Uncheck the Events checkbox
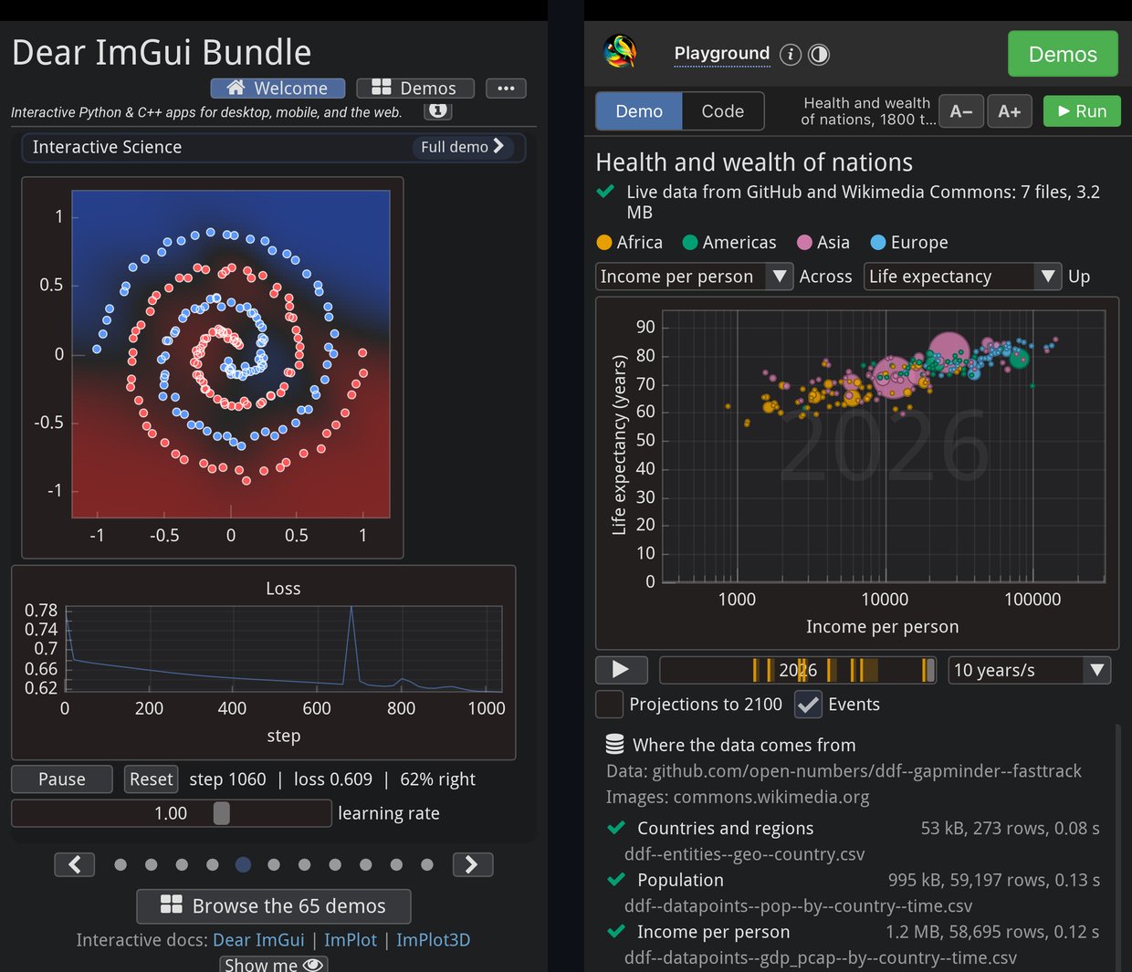1132x972 pixels. point(808,705)
